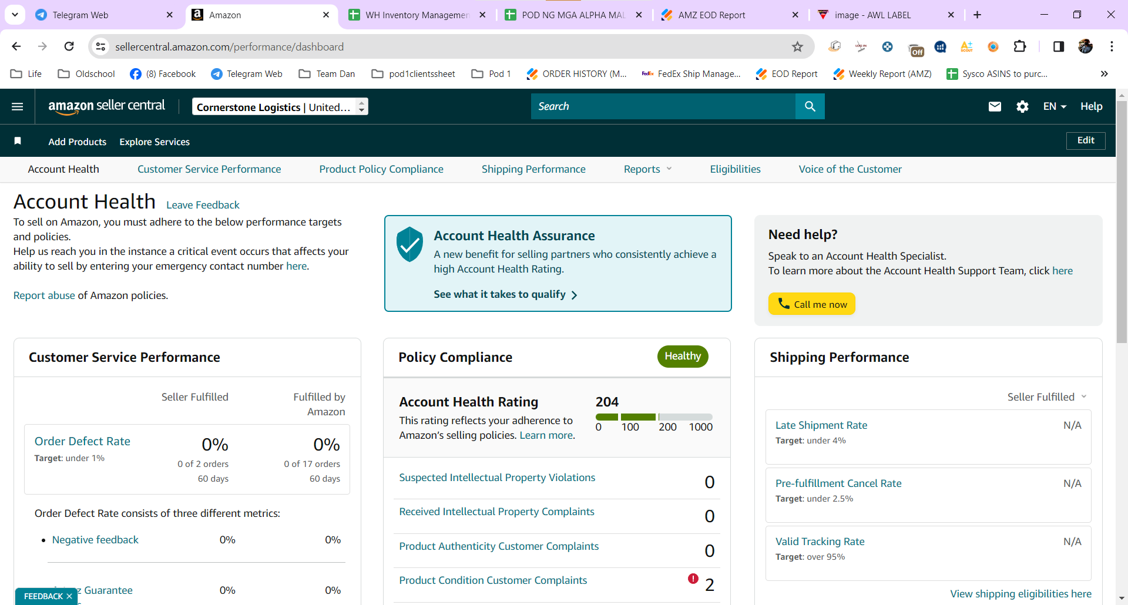This screenshot has height=605, width=1128.
Task: Expand the Reports menu
Action: [647, 169]
